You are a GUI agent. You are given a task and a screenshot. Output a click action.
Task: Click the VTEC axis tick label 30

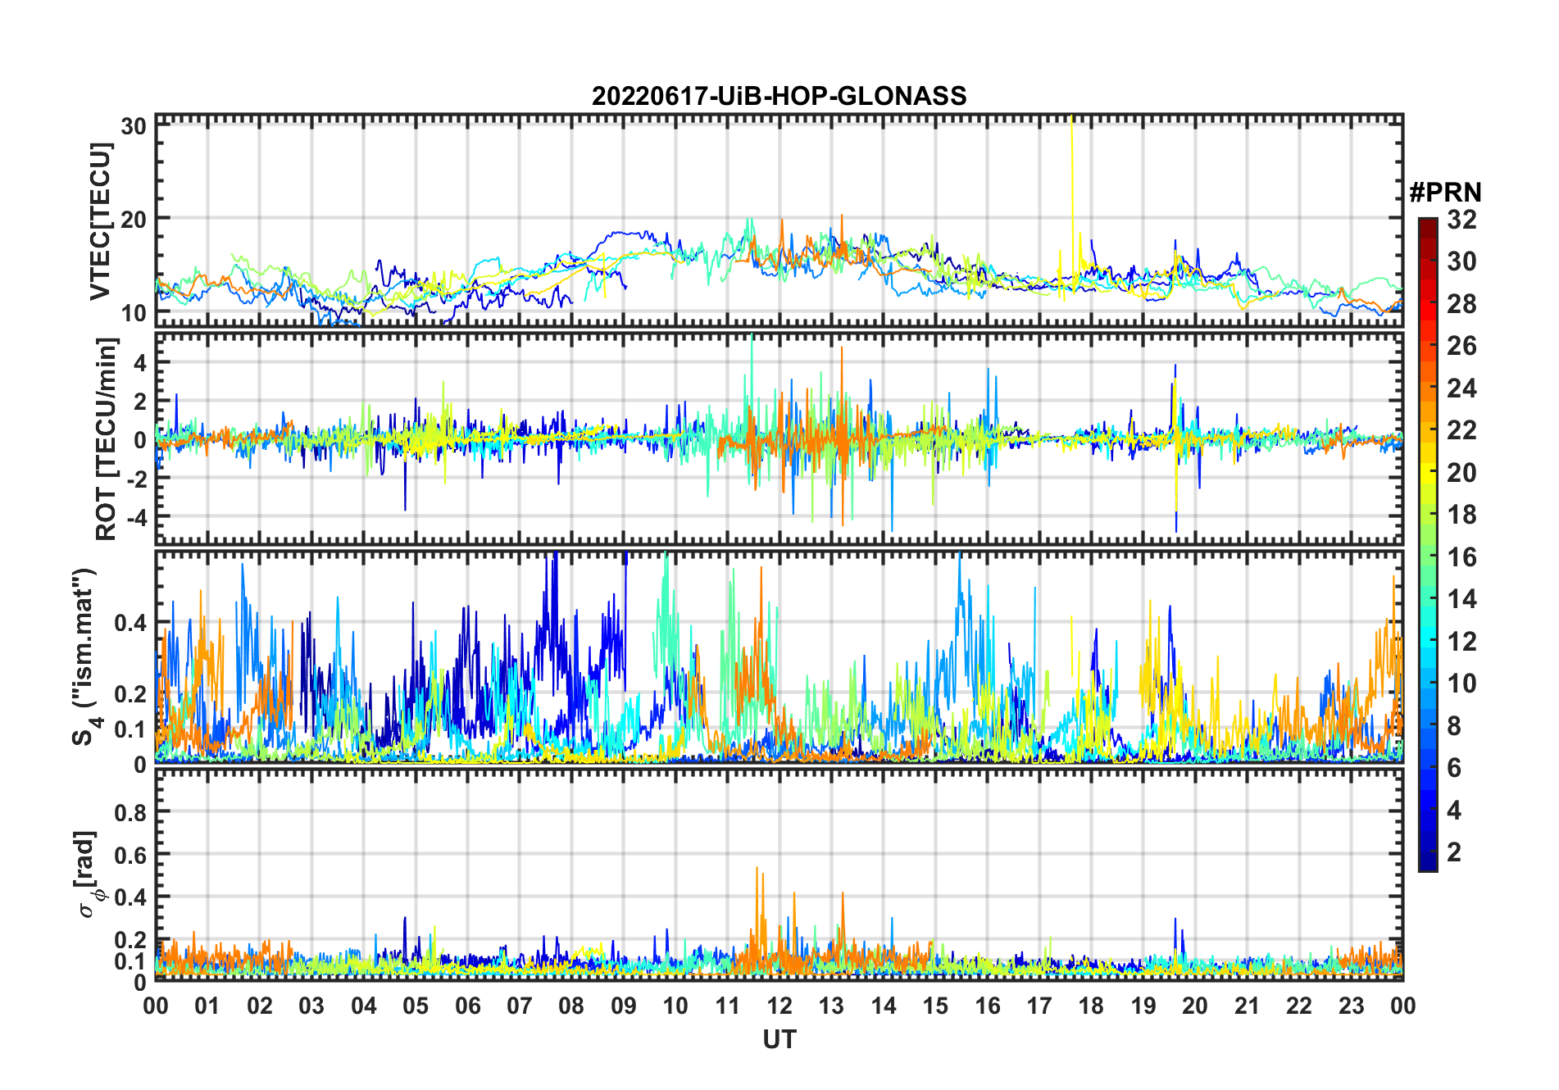[133, 126]
